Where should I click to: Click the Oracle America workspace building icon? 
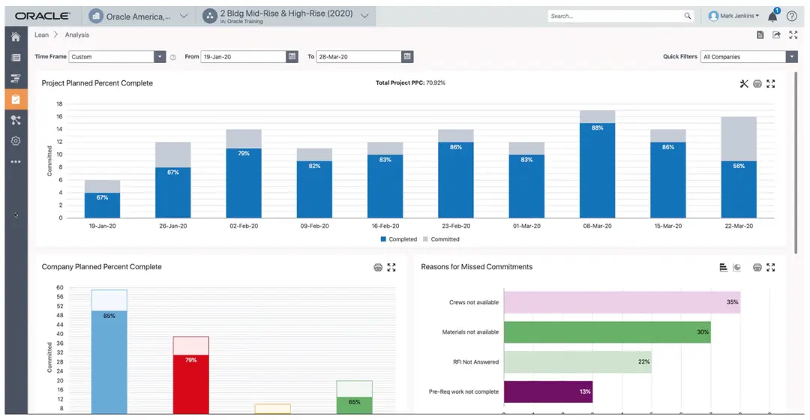96,16
